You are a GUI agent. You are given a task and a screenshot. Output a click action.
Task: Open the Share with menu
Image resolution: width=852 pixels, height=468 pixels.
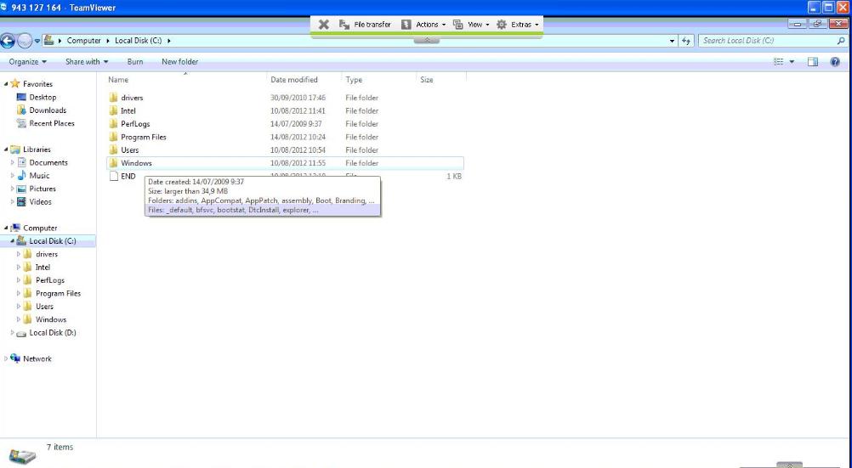(87, 62)
